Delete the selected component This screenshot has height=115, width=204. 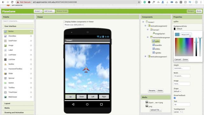click(160, 90)
